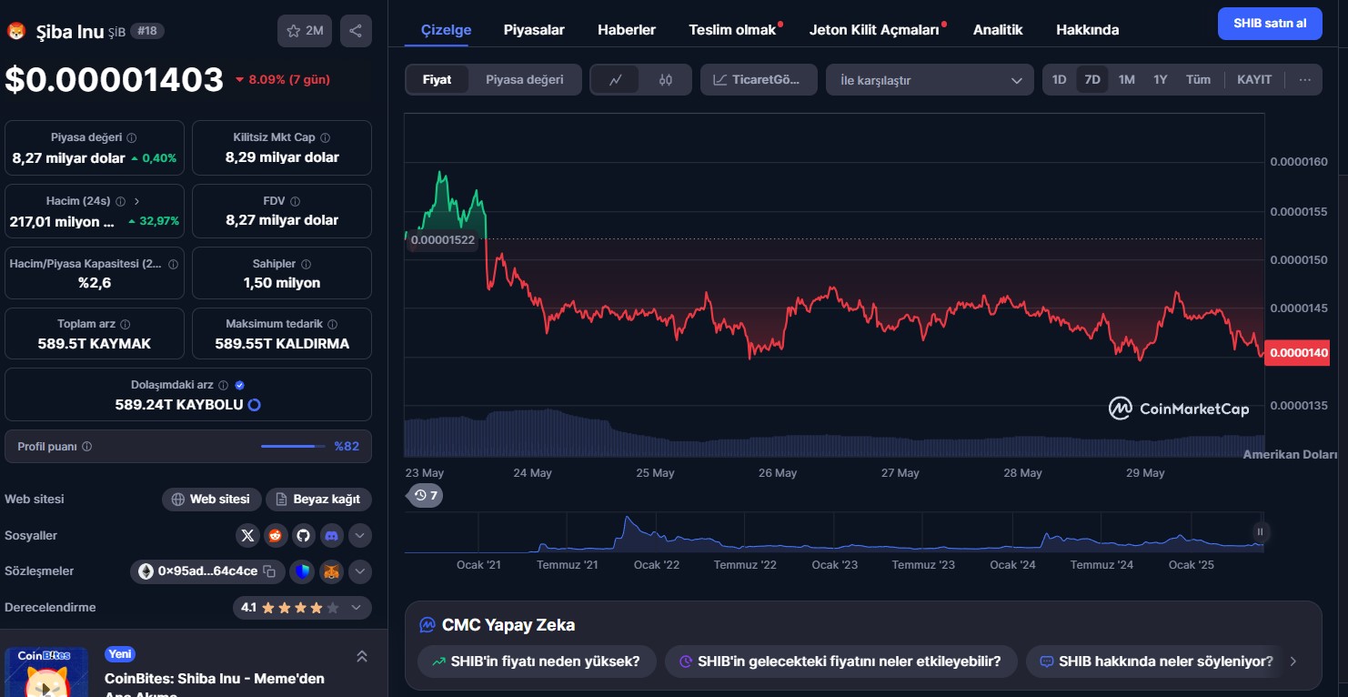The height and width of the screenshot is (697, 1348).
Task: Click the verified badge beside Dolaşımdaki arz
Action: point(239,385)
